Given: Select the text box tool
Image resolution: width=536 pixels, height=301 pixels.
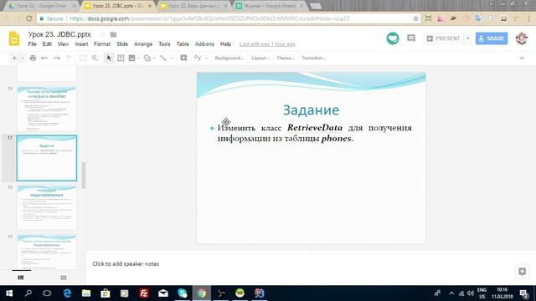Looking at the screenshot, I should [x=121, y=58].
